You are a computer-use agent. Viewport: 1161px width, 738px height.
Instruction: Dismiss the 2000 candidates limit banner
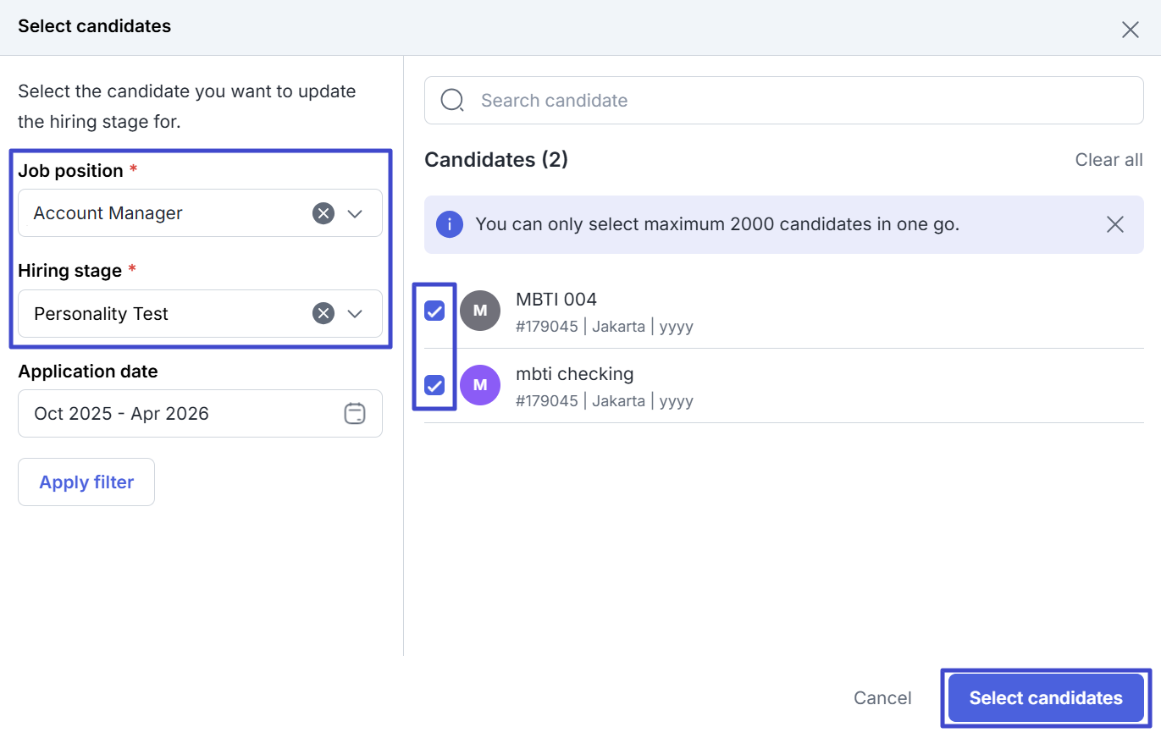pyautogui.click(x=1115, y=224)
